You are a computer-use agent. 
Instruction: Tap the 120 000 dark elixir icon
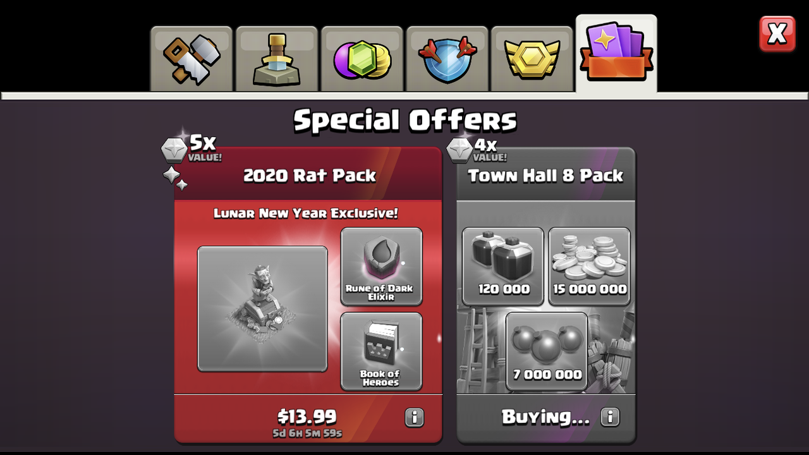click(503, 266)
